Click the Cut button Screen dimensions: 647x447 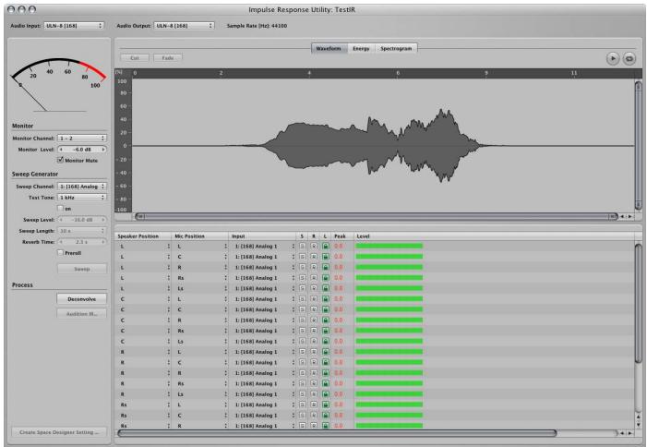point(135,58)
